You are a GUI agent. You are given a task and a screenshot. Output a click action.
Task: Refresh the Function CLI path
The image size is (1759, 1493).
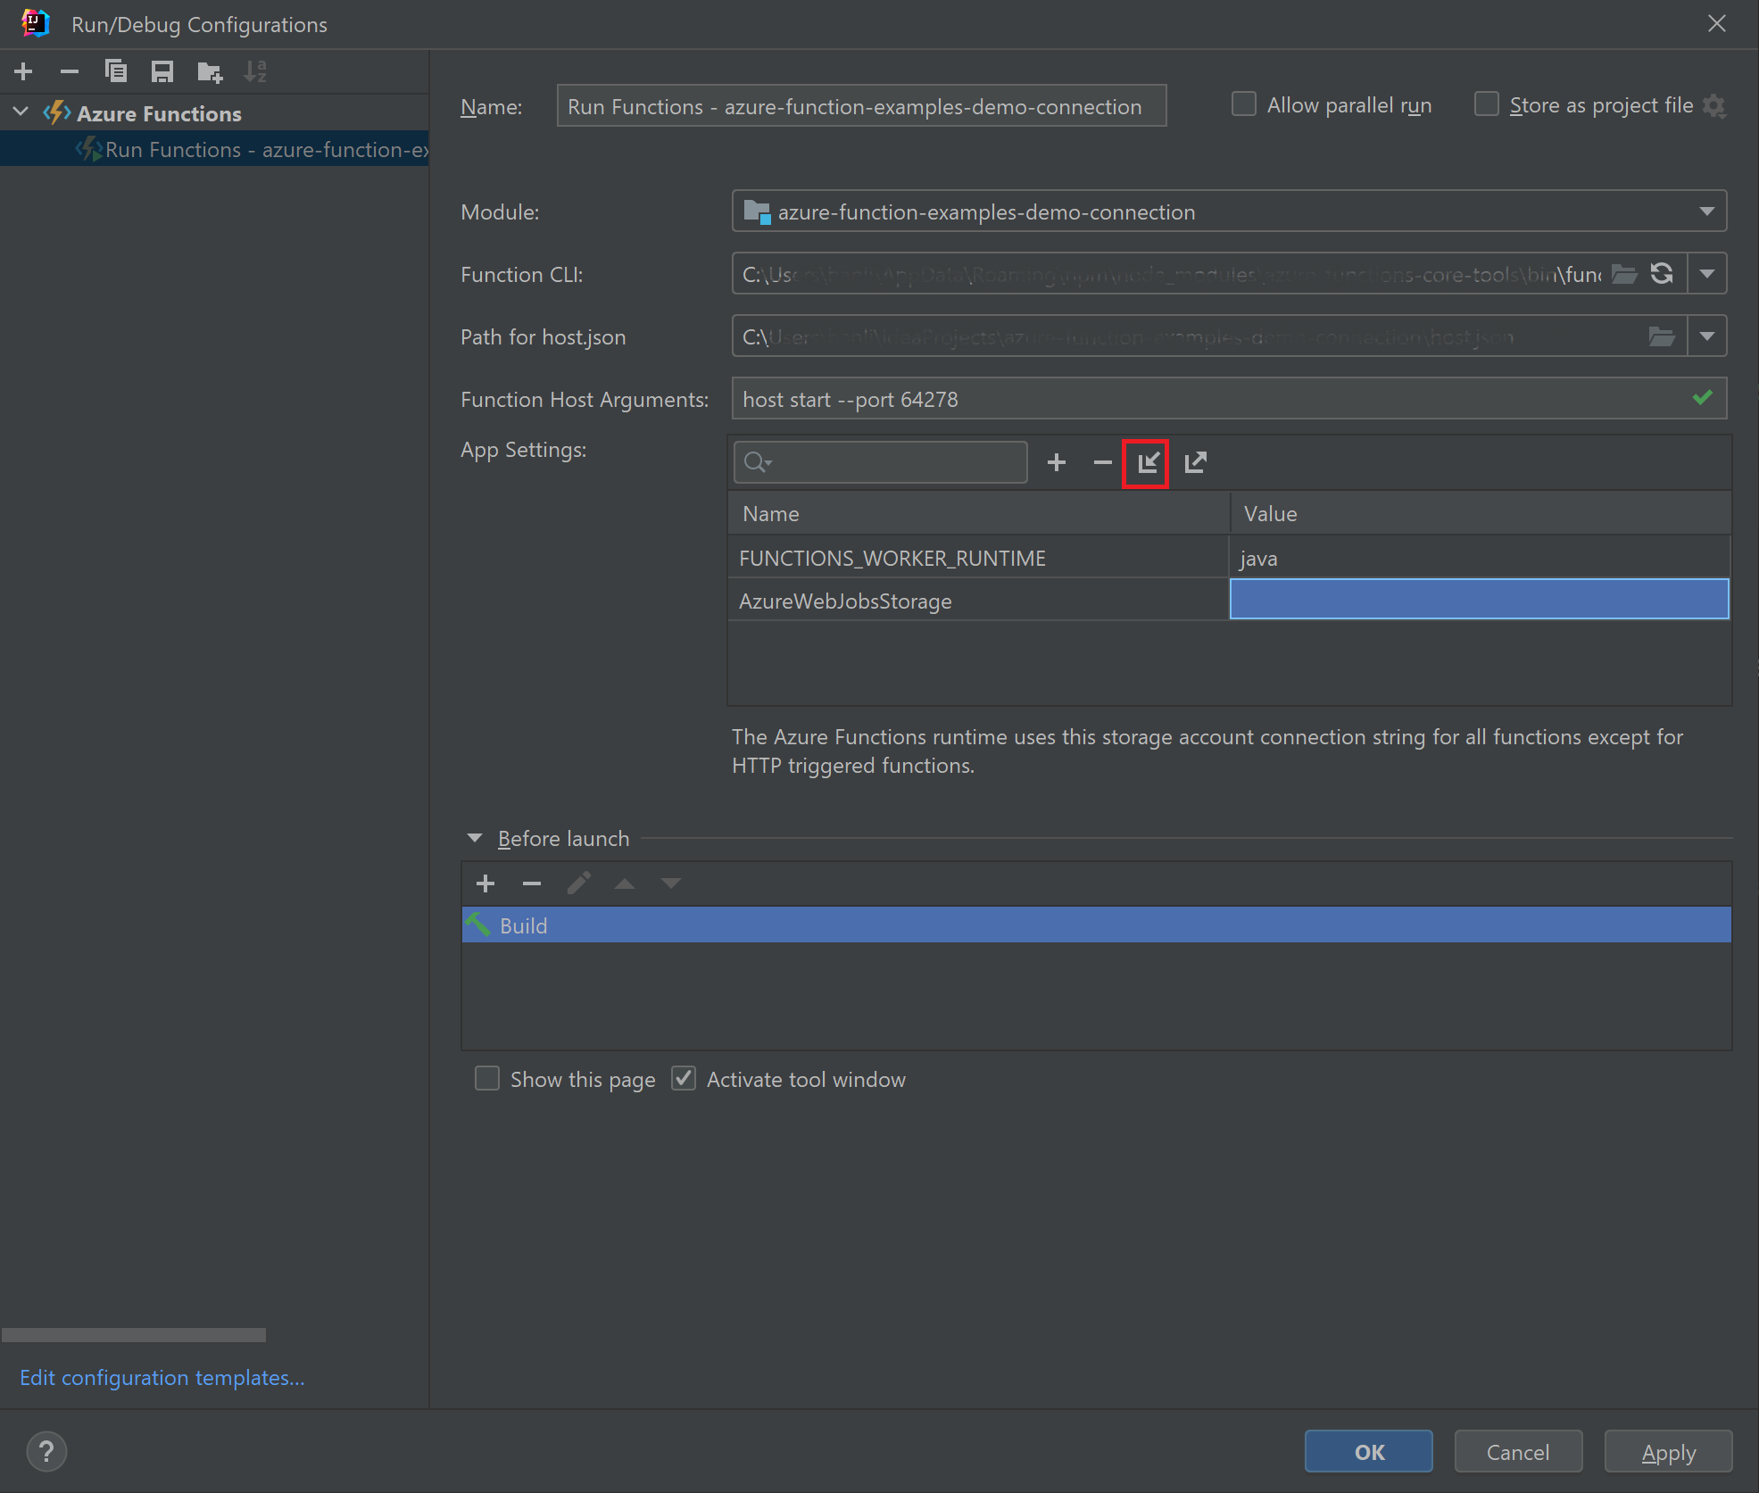(1662, 273)
